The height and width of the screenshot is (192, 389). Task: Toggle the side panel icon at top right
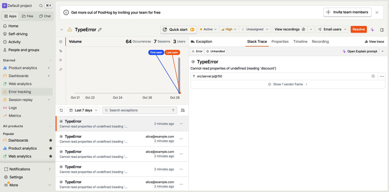(382, 30)
